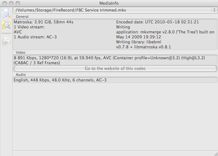
Task: Click the General section label
Action: point(22,17)
